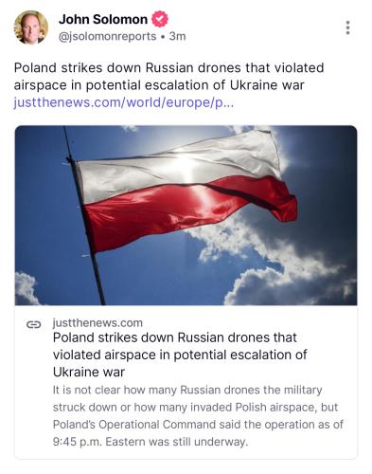The width and height of the screenshot is (372, 474).
Task: Click the pink verified checkmark badge
Action: tap(160, 19)
